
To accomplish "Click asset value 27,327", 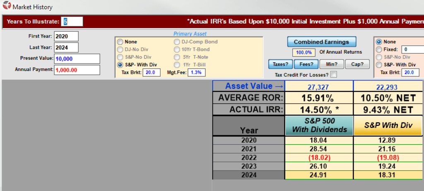I will click(319, 87).
